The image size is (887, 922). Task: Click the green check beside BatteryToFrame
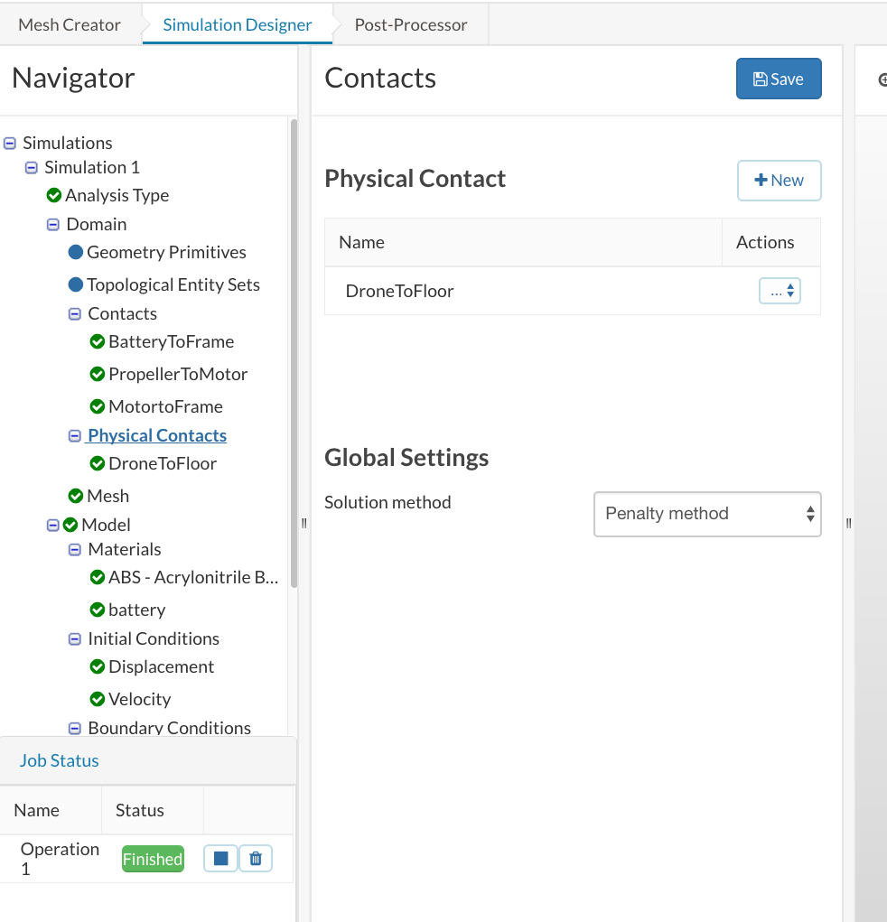(x=98, y=341)
